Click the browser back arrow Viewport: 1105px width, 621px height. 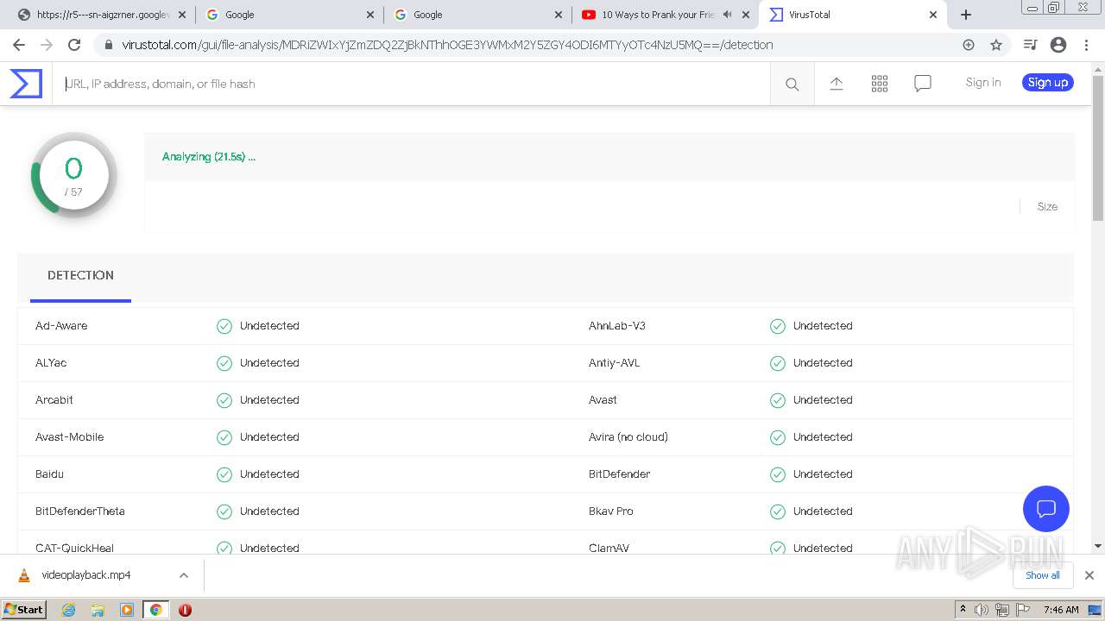[x=19, y=45]
